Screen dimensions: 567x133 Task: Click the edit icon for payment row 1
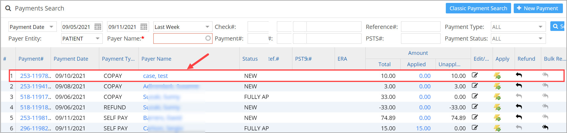click(x=475, y=75)
